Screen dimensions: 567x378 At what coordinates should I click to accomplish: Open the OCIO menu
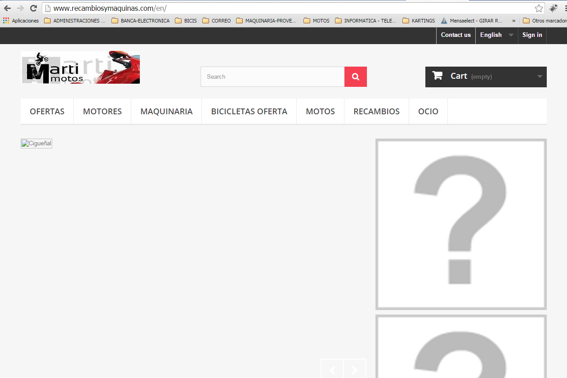(428, 112)
